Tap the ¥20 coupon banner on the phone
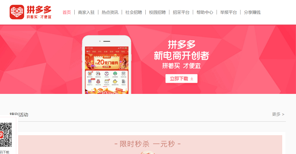 (107, 62)
